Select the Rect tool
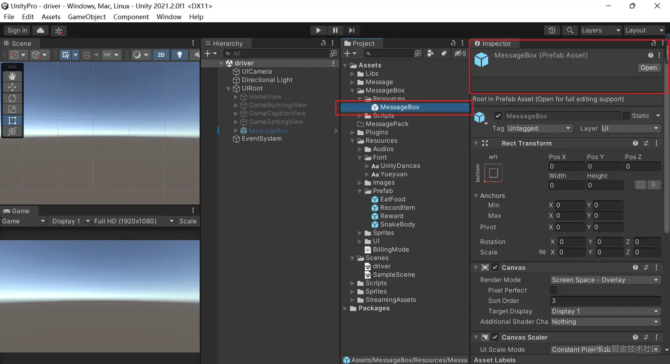This screenshot has width=670, height=364. [x=12, y=121]
